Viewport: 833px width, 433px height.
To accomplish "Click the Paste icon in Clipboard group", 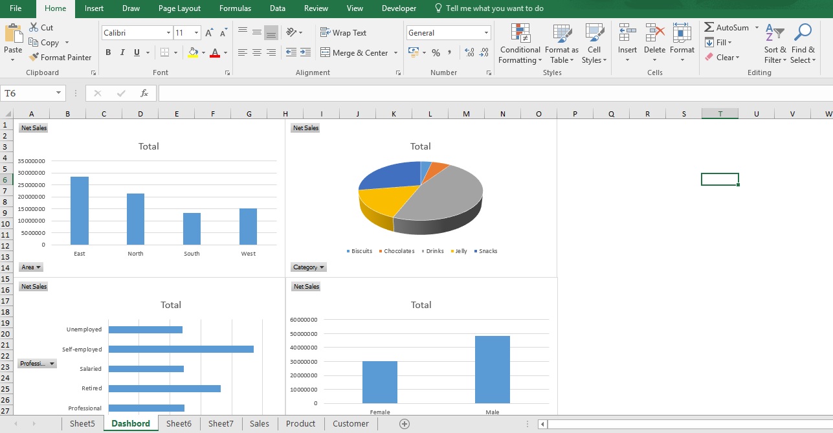I will (13, 34).
